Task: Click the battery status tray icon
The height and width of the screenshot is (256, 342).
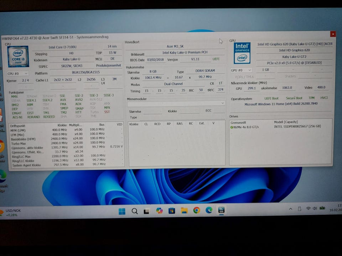Action: pyautogui.click(x=322, y=208)
